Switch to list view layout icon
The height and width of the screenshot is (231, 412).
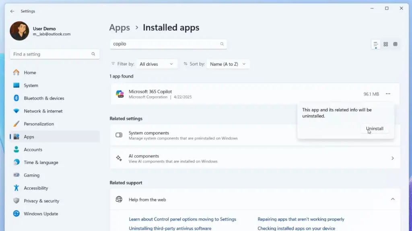(x=376, y=44)
